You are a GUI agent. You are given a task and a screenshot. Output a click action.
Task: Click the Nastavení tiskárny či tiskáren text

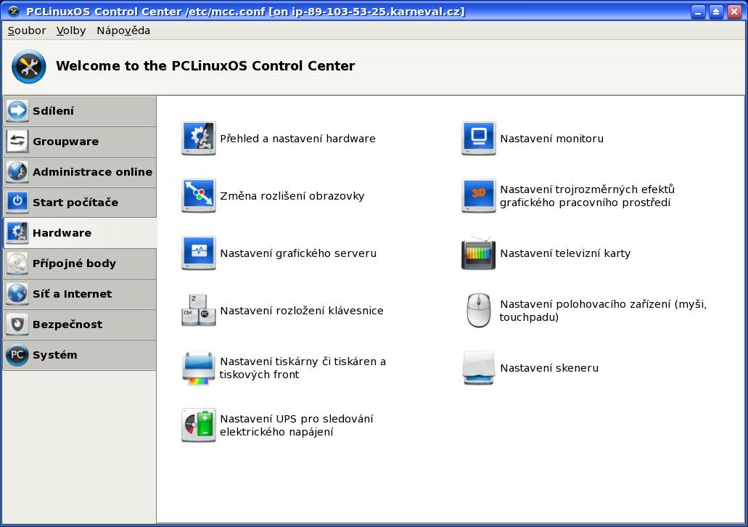click(303, 367)
